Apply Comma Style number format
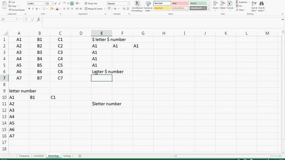285x160 pixels. (x=119, y=9)
